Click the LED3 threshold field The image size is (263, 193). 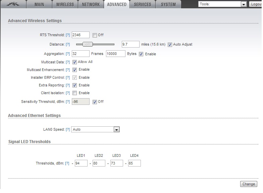pyautogui.click(x=117, y=163)
